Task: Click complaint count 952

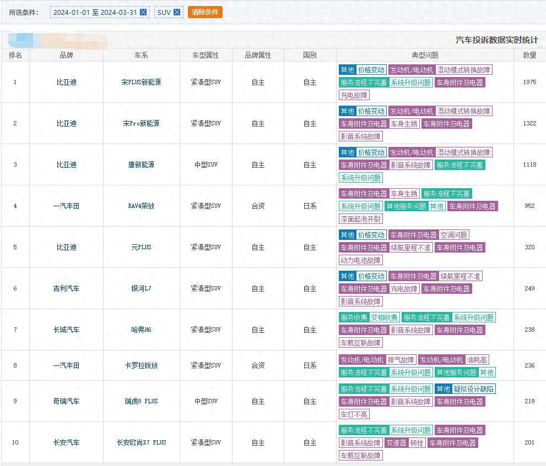Action: 529,206
